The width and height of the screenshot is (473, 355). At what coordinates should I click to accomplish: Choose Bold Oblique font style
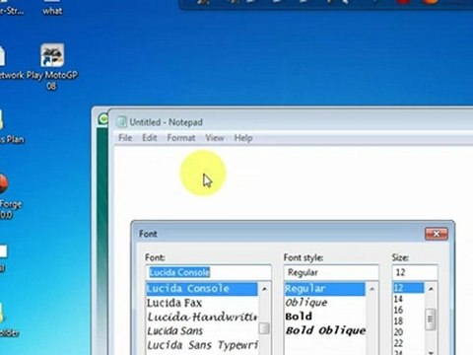325,330
